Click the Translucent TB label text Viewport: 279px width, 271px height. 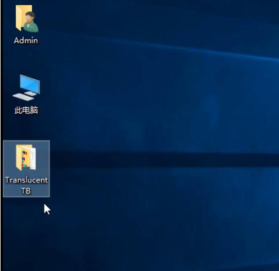pos(26,185)
